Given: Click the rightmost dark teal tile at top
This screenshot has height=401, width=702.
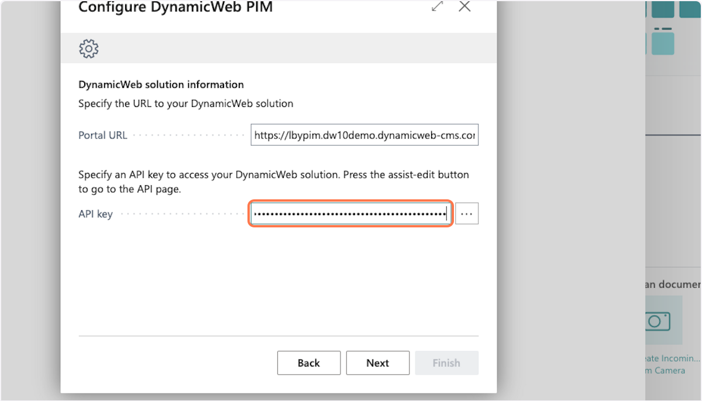Looking at the screenshot, I should click(x=691, y=8).
